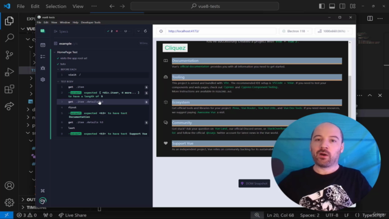Click the Cypress cy logo at sidebar bottom

(x=43, y=200)
